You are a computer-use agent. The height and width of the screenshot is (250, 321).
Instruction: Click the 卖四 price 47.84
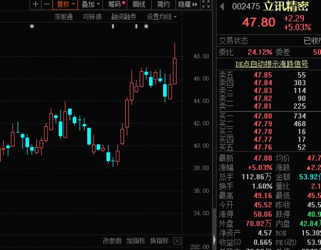[263, 83]
